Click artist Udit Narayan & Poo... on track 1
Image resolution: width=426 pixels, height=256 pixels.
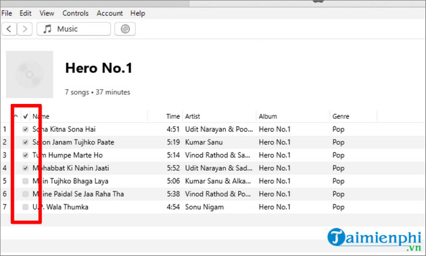point(218,129)
